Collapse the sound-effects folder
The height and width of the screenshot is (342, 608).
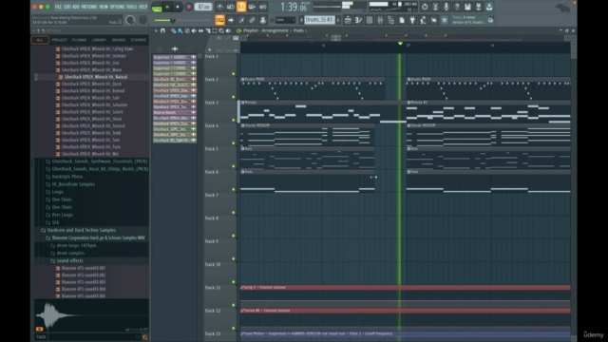[69, 260]
